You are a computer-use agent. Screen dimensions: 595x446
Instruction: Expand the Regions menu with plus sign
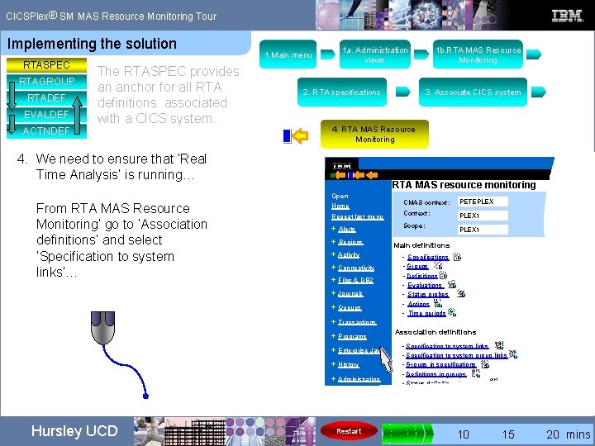pos(333,241)
